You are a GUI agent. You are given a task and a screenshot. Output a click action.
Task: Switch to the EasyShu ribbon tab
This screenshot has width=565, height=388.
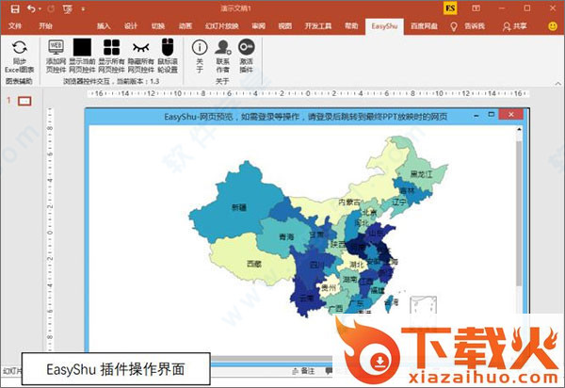(383, 25)
